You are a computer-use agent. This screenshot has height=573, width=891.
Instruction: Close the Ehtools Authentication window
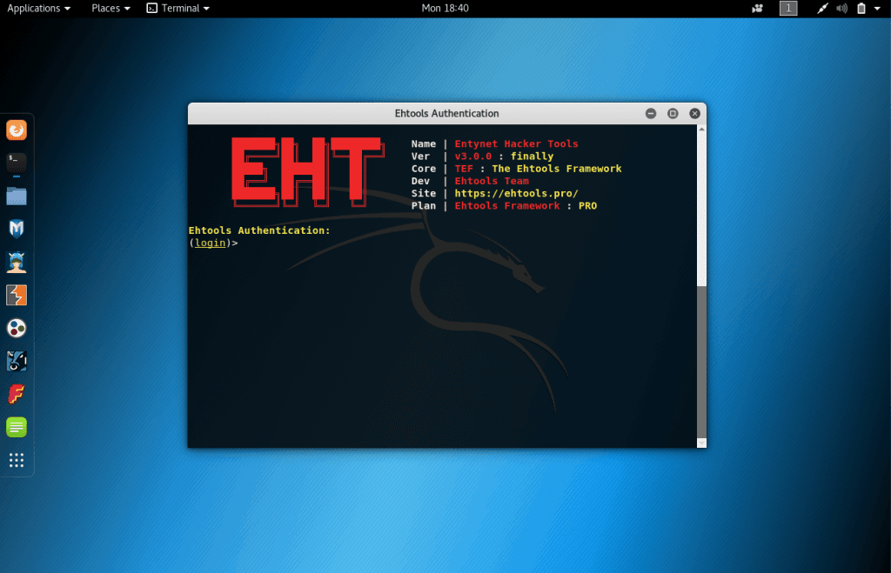click(694, 114)
